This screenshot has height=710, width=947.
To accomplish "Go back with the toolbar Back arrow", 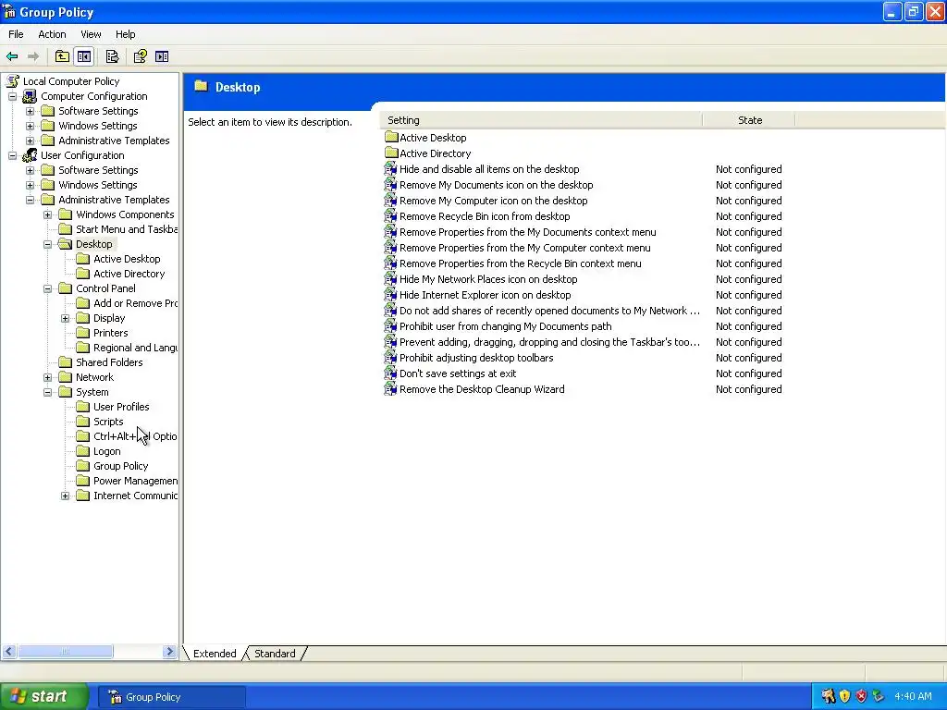I will (12, 56).
